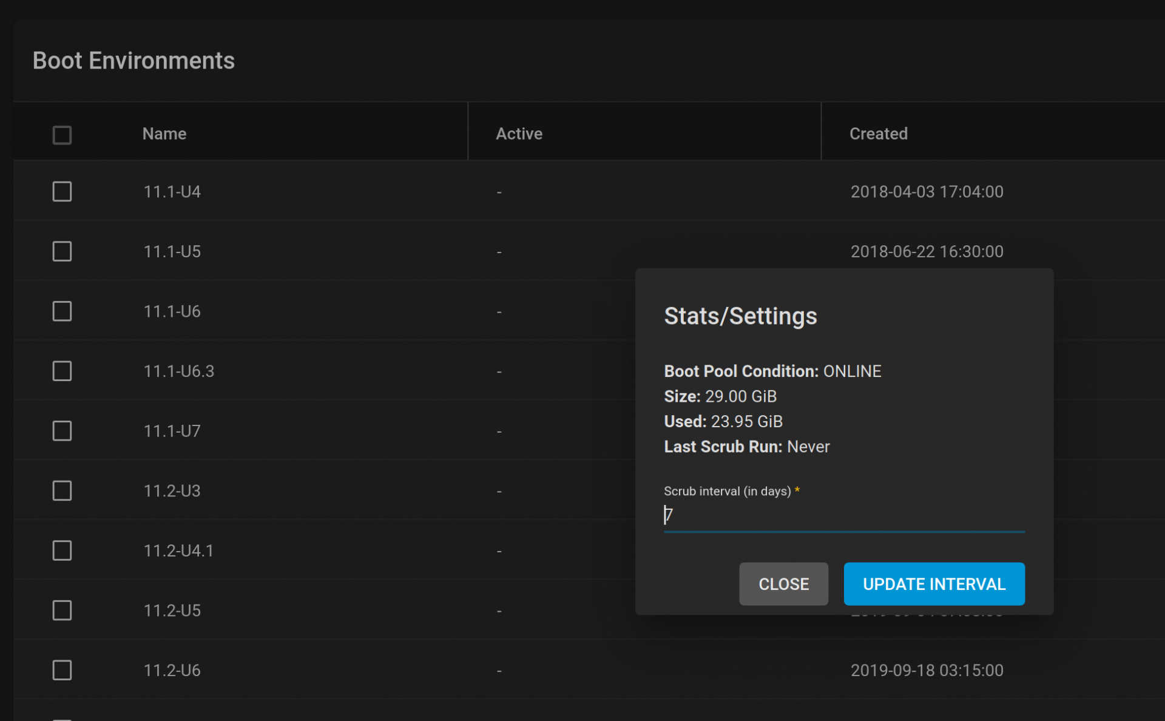Click the 11.1-U6.3 name text
Screen dimensions: 1165x721
pyautogui.click(x=178, y=371)
